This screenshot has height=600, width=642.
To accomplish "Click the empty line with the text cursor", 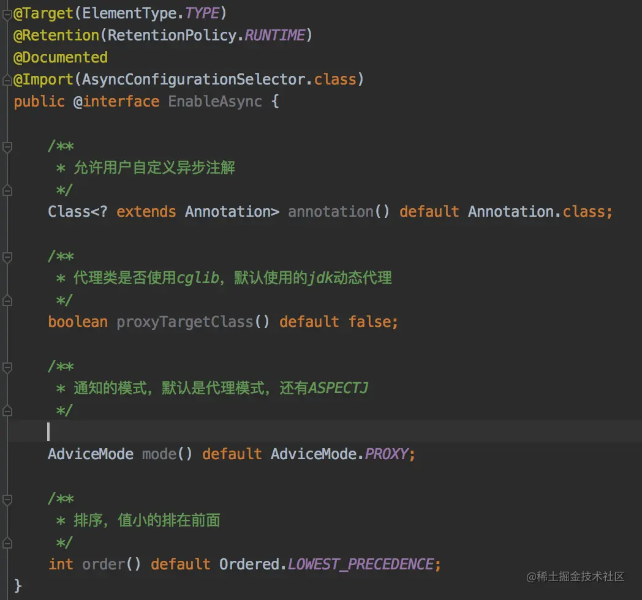I will coord(325,432).
